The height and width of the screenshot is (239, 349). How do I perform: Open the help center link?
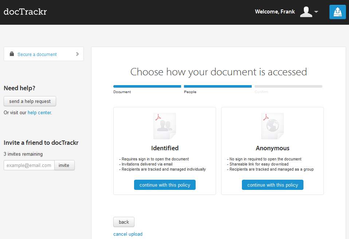(39, 113)
